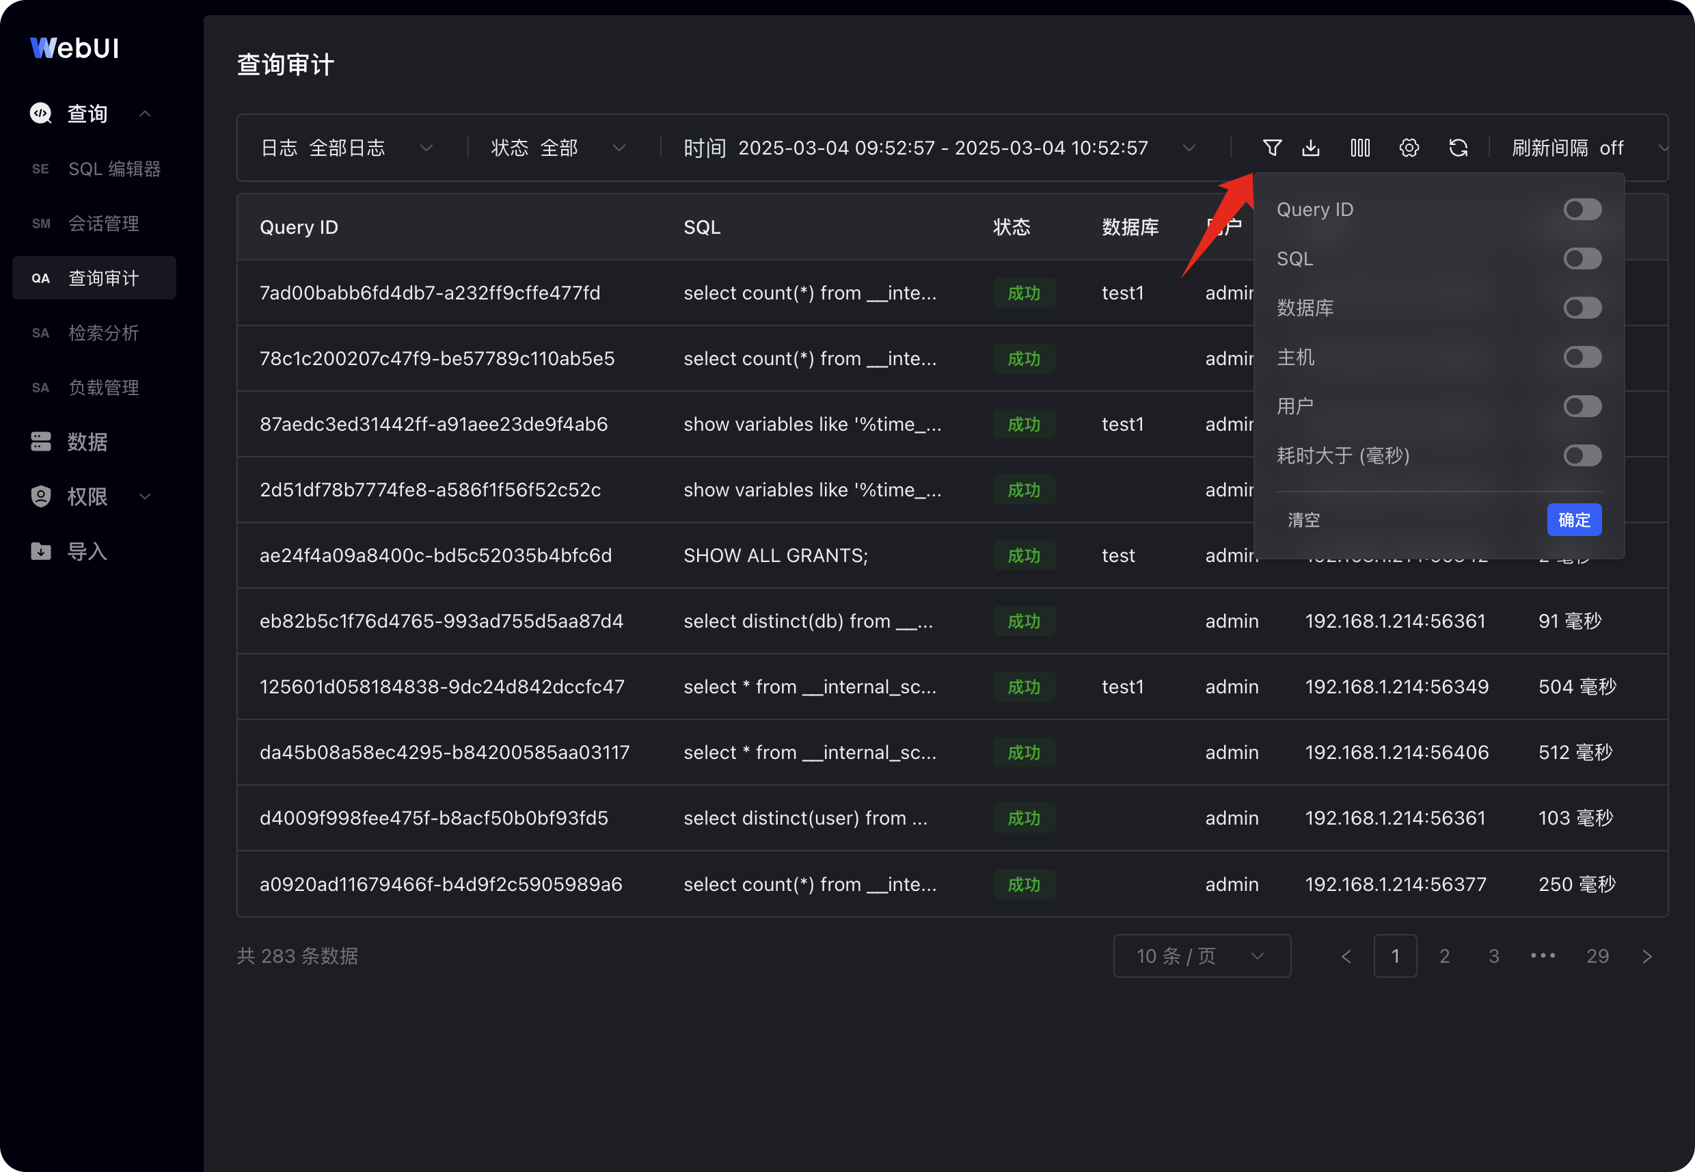Click current page 1 button
The width and height of the screenshot is (1695, 1172).
pos(1395,955)
